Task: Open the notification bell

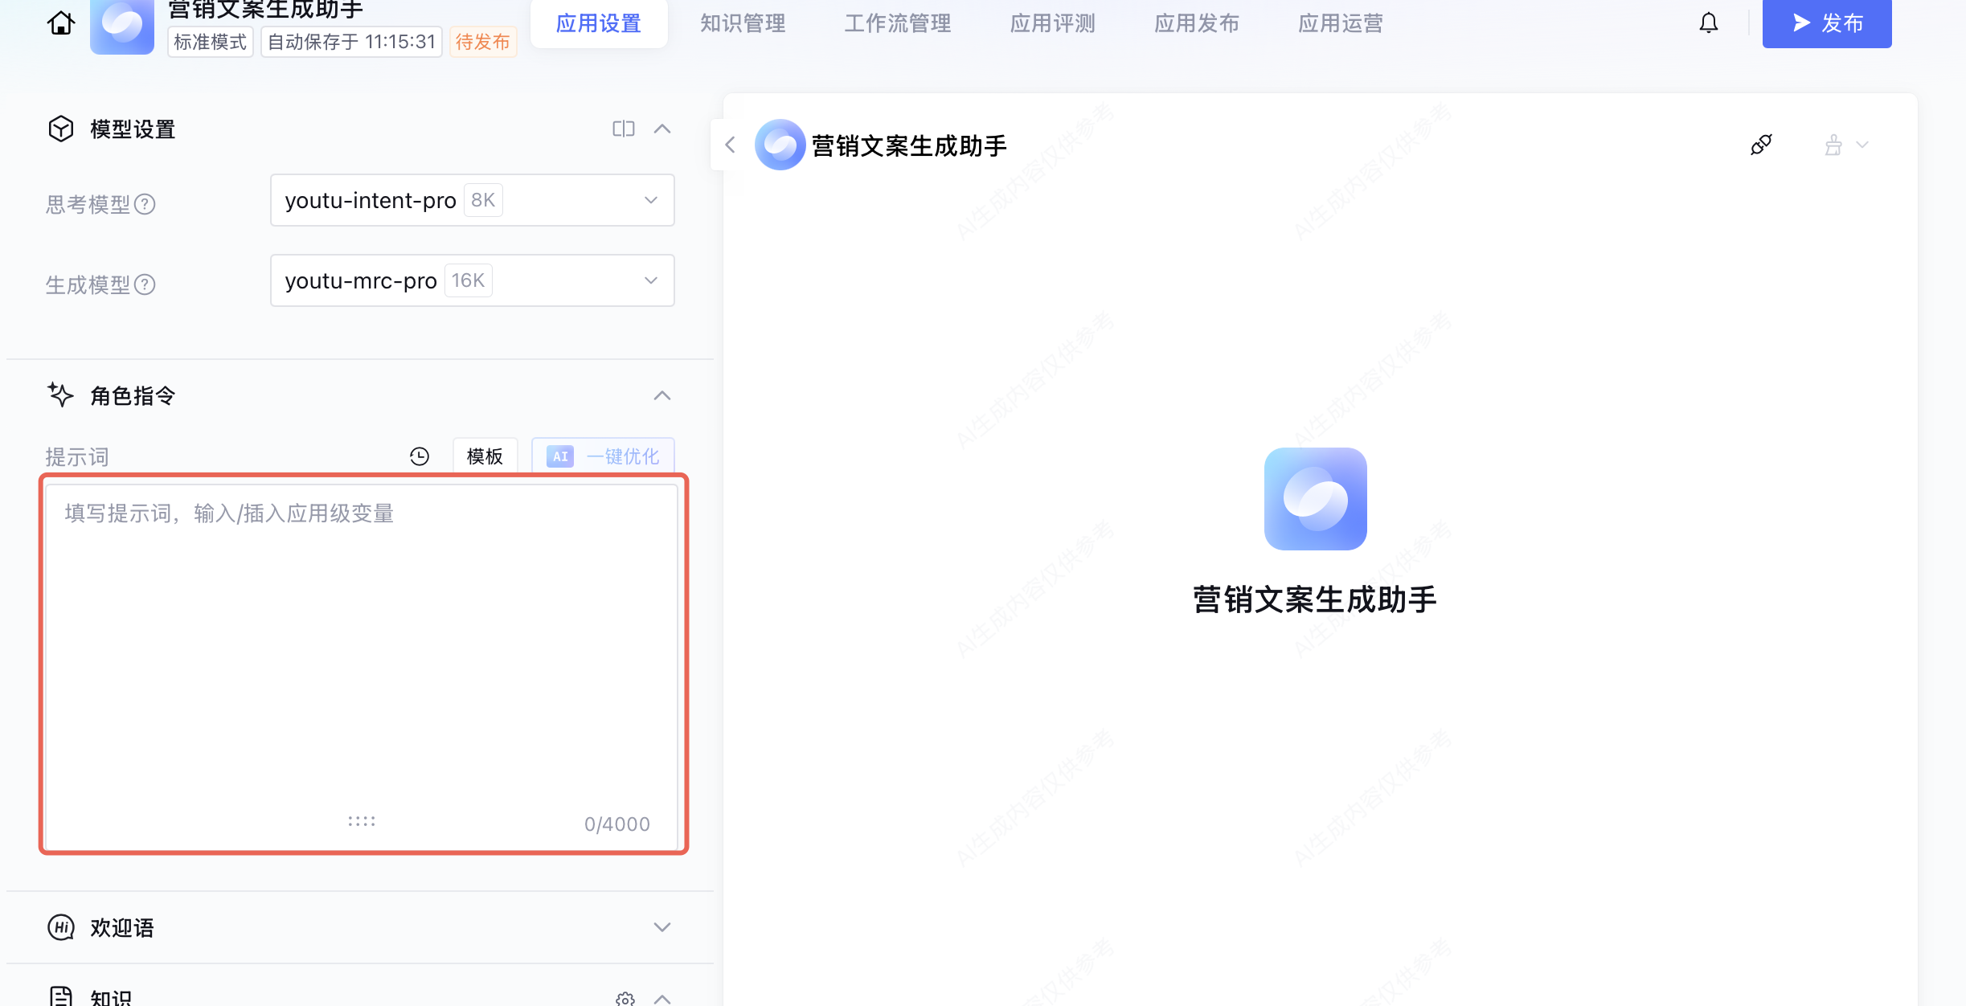Action: pos(1708,23)
